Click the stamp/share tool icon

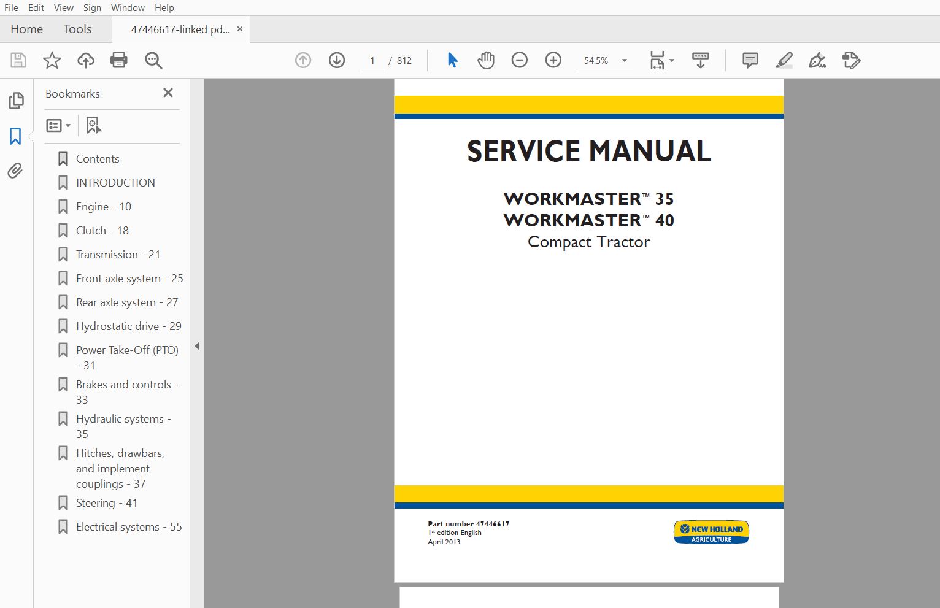tap(852, 60)
